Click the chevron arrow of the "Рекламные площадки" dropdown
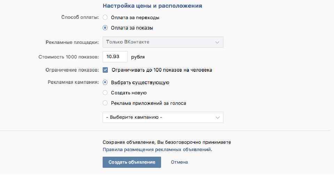 (x=217, y=42)
